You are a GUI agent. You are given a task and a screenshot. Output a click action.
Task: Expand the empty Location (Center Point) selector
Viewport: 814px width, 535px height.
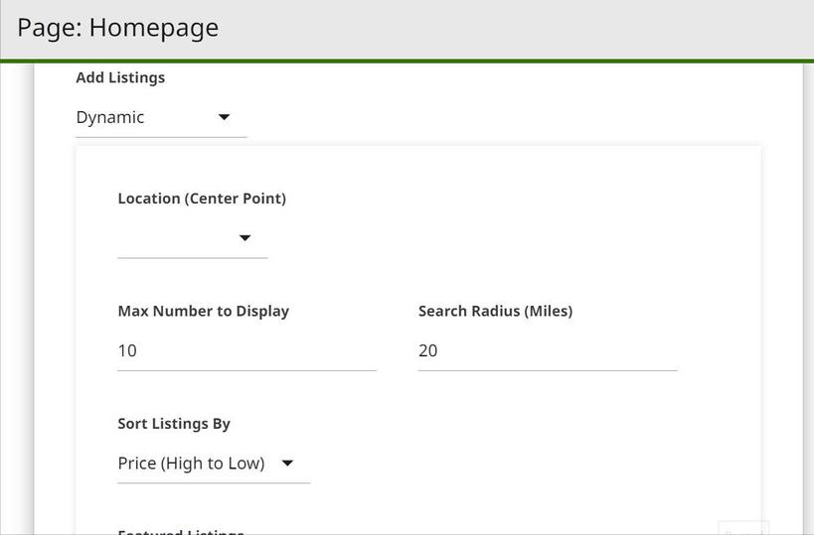[192, 238]
